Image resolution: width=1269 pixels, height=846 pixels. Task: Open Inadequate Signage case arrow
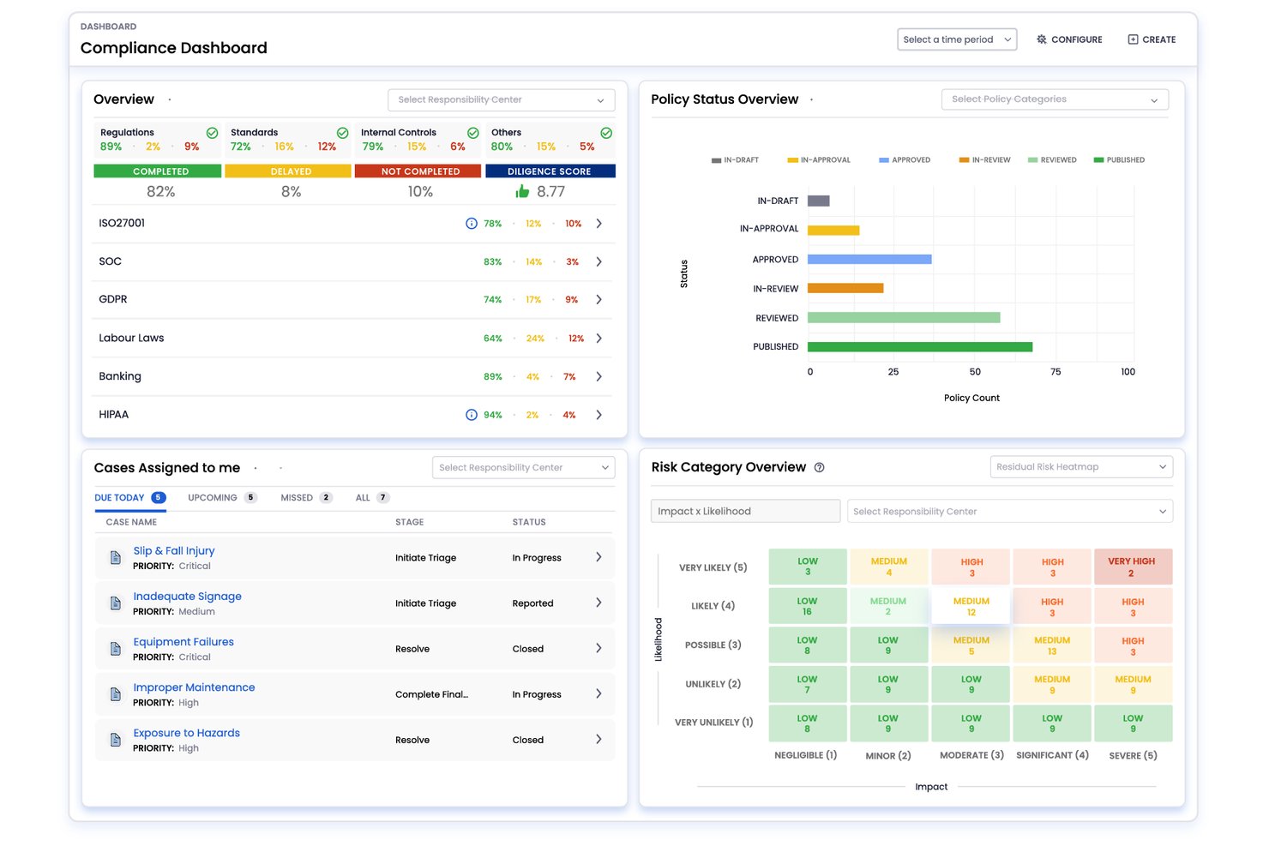[x=598, y=603]
